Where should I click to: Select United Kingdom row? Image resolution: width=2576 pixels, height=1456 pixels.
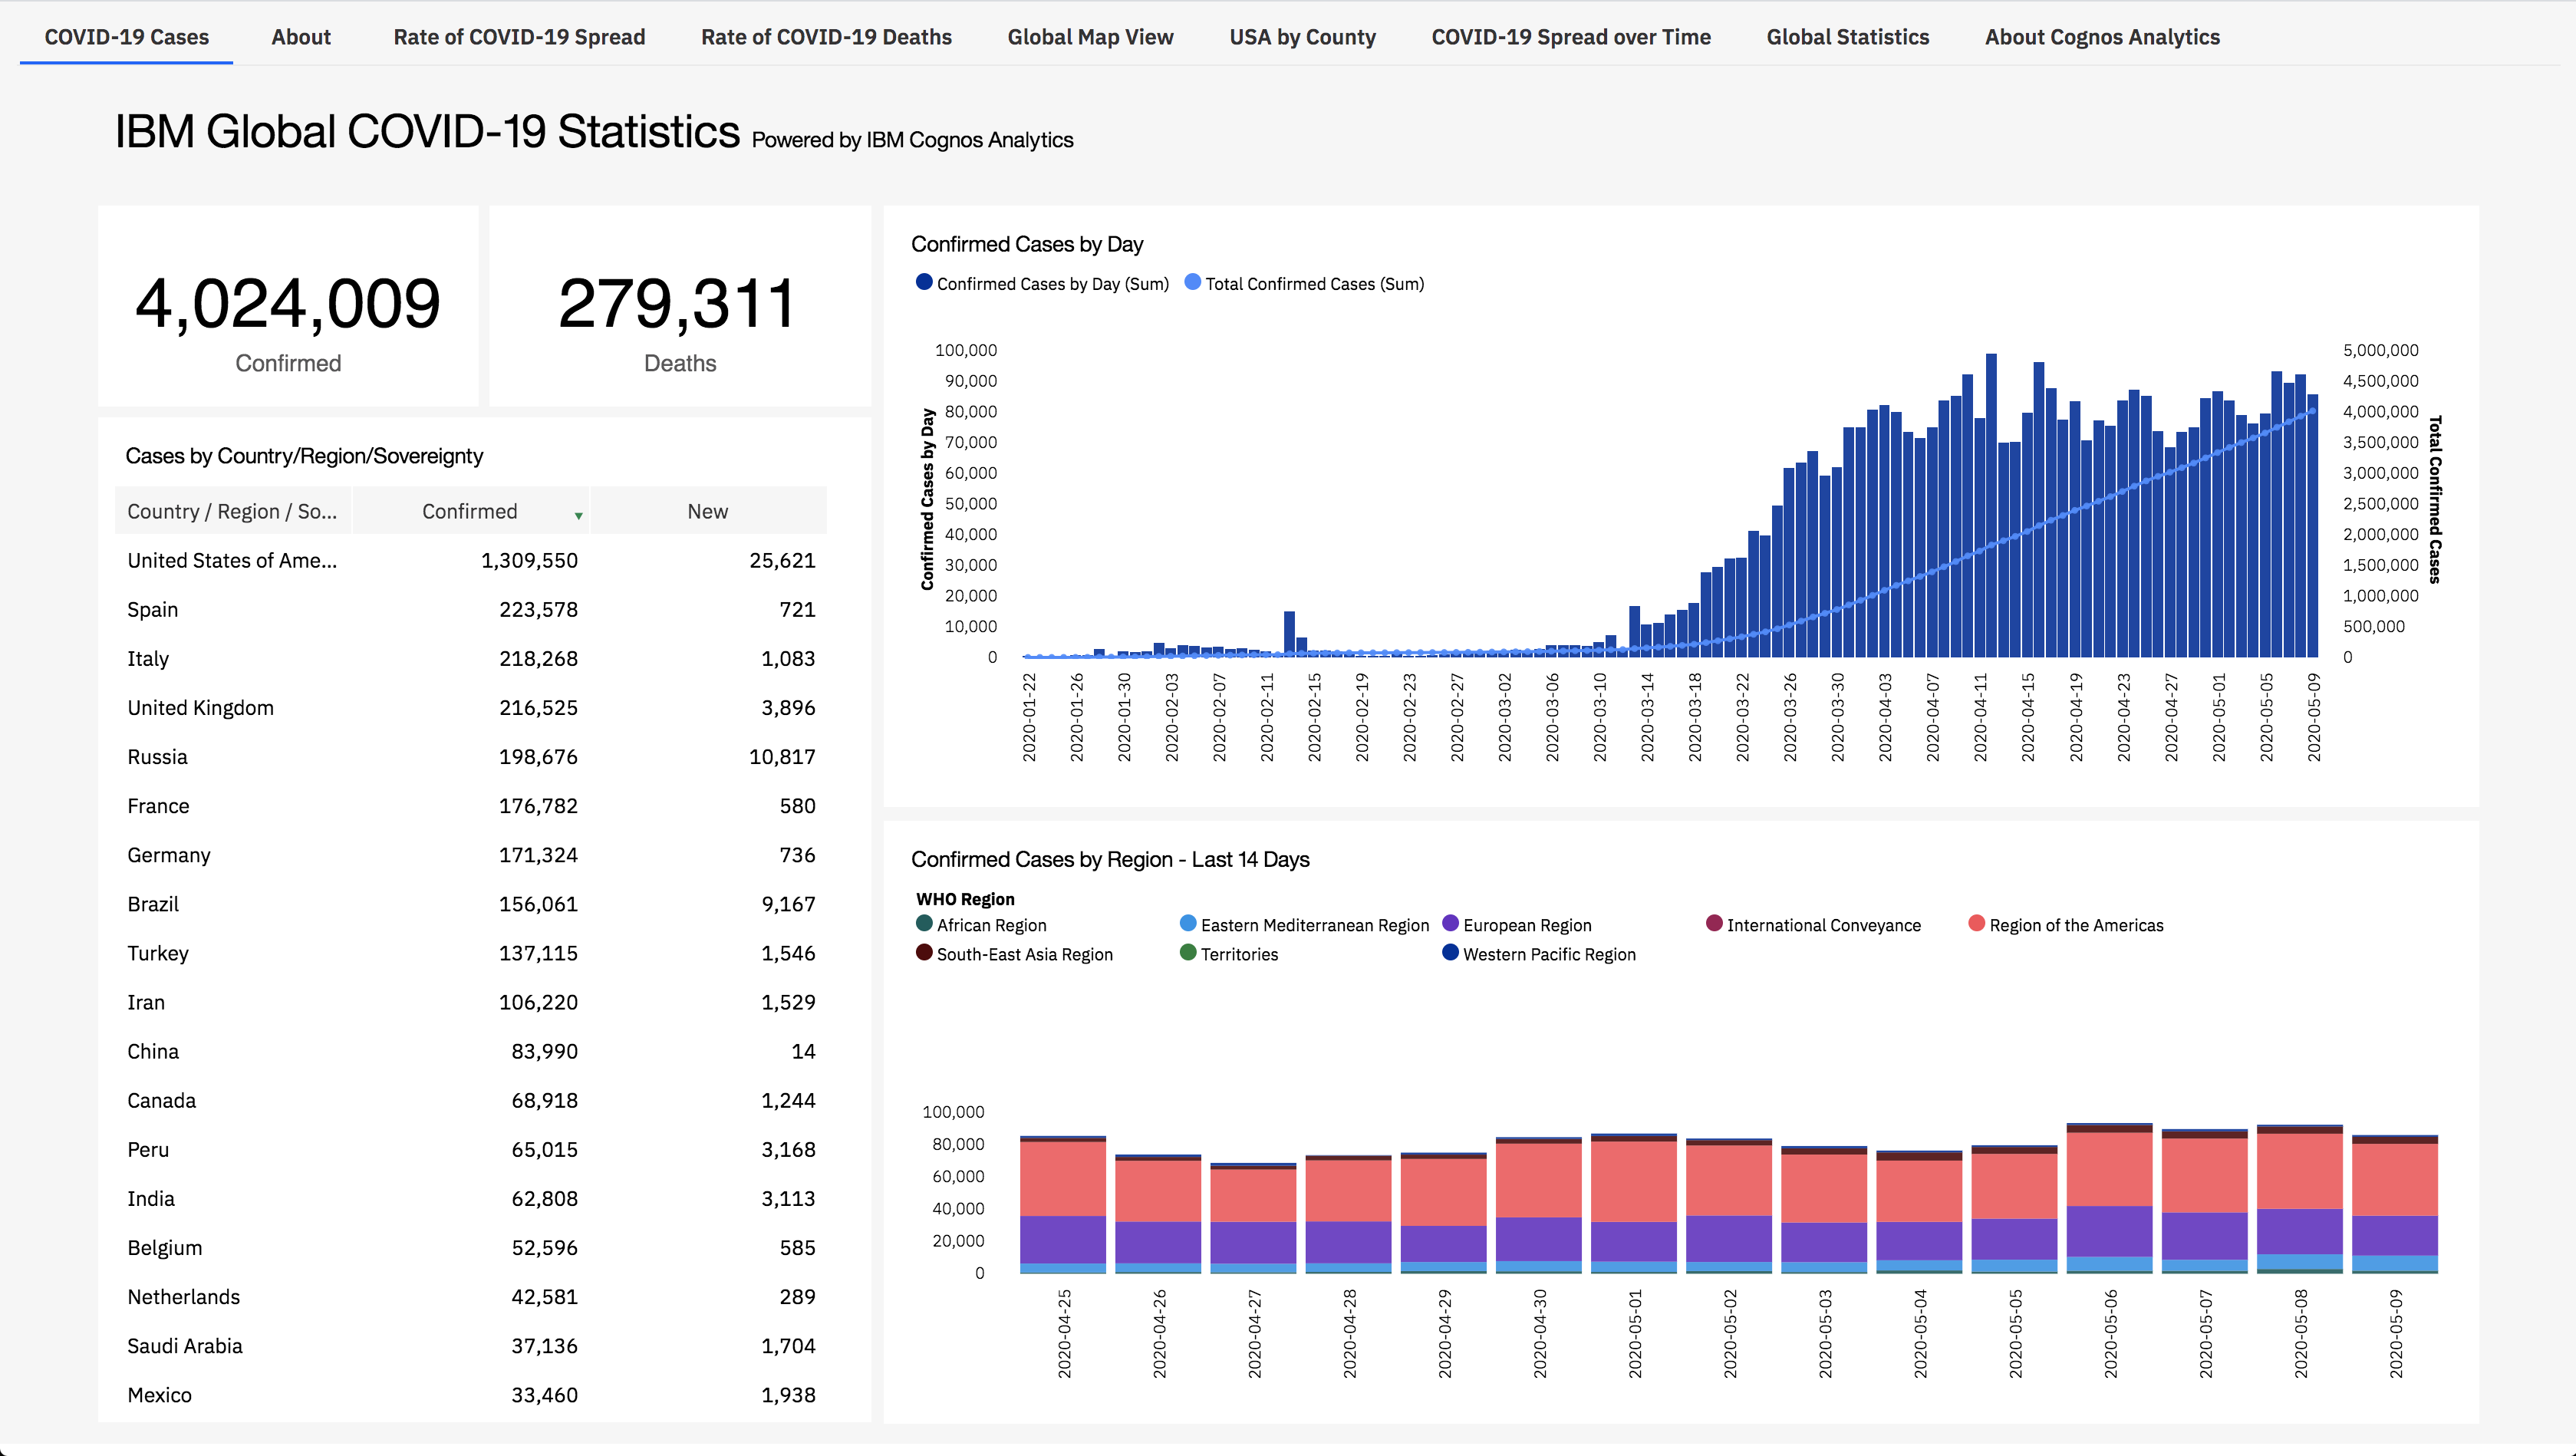click(471, 708)
